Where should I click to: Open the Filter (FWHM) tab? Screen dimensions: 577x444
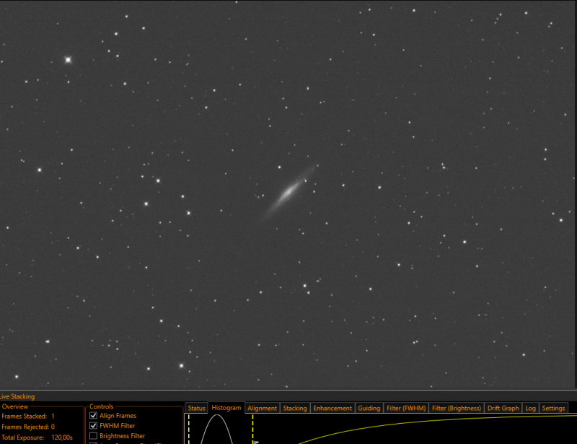pyautogui.click(x=406, y=408)
